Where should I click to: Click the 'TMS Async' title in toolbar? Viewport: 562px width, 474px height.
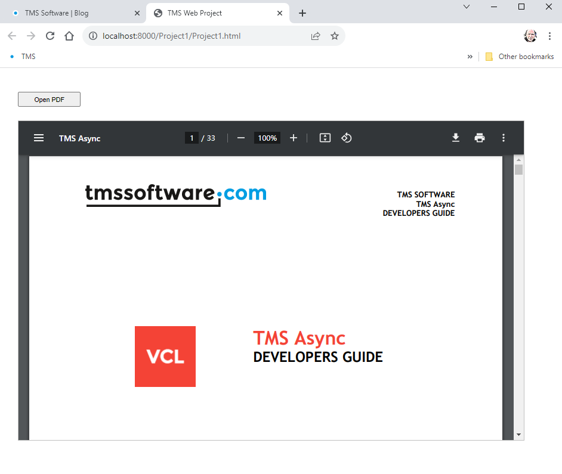point(79,138)
